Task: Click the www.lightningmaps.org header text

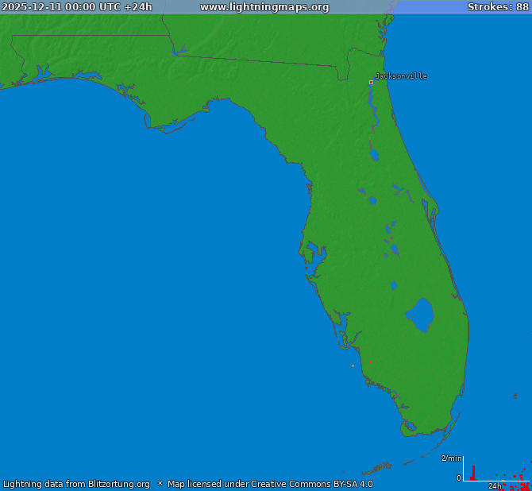Action: (x=264, y=7)
